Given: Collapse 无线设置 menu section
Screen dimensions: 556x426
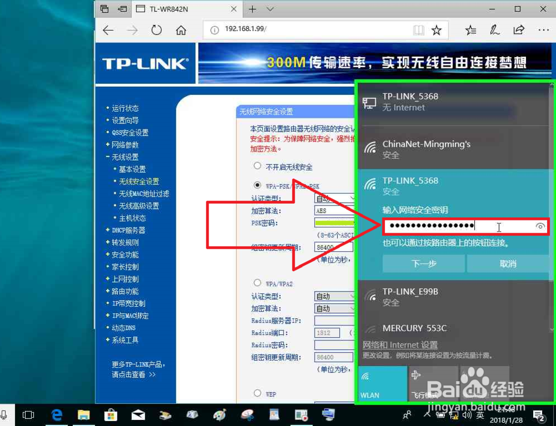Looking at the screenshot, I should (125, 157).
